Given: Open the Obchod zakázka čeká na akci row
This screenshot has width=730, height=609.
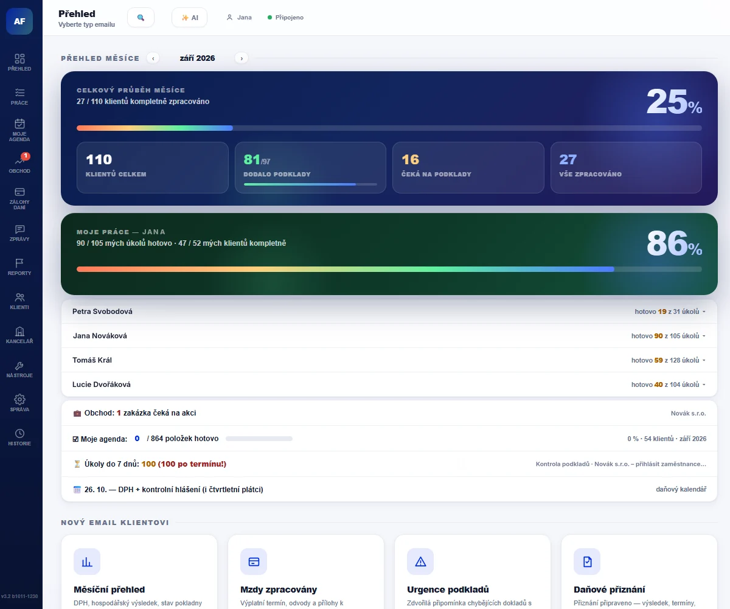Looking at the screenshot, I should (x=389, y=413).
